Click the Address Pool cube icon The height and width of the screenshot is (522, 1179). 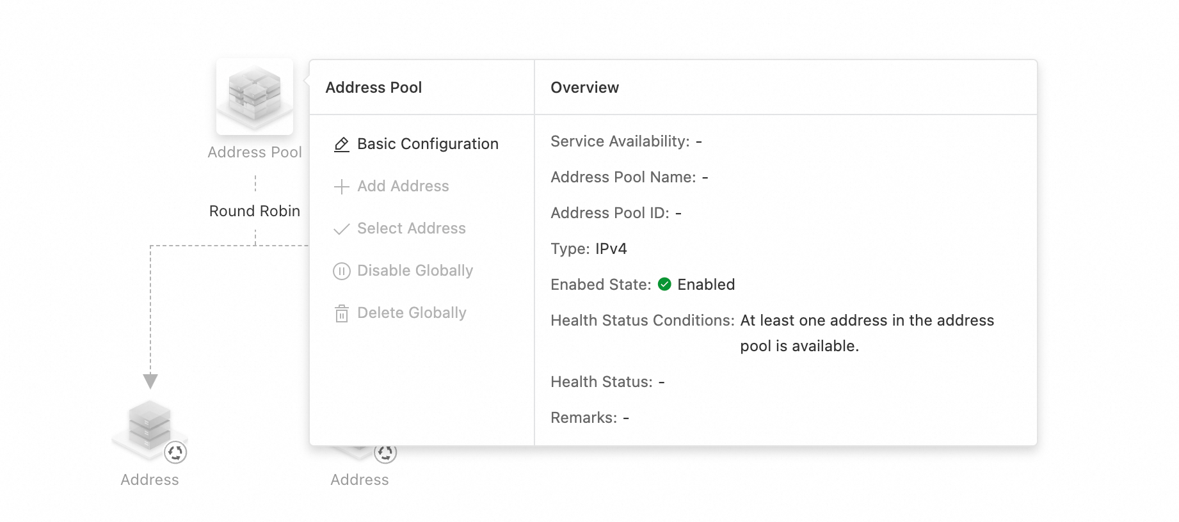(x=255, y=96)
